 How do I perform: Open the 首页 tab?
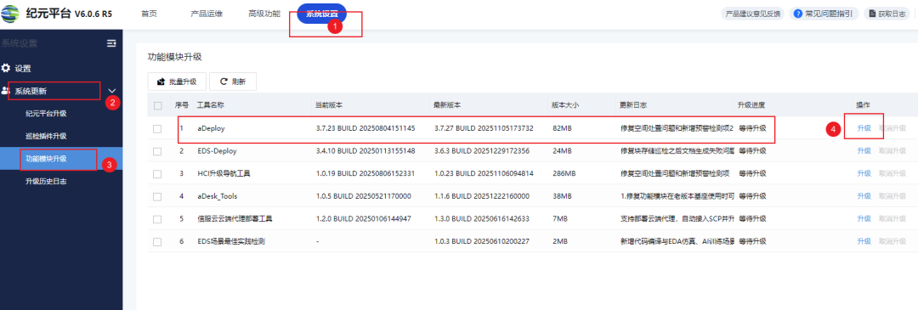click(x=150, y=14)
